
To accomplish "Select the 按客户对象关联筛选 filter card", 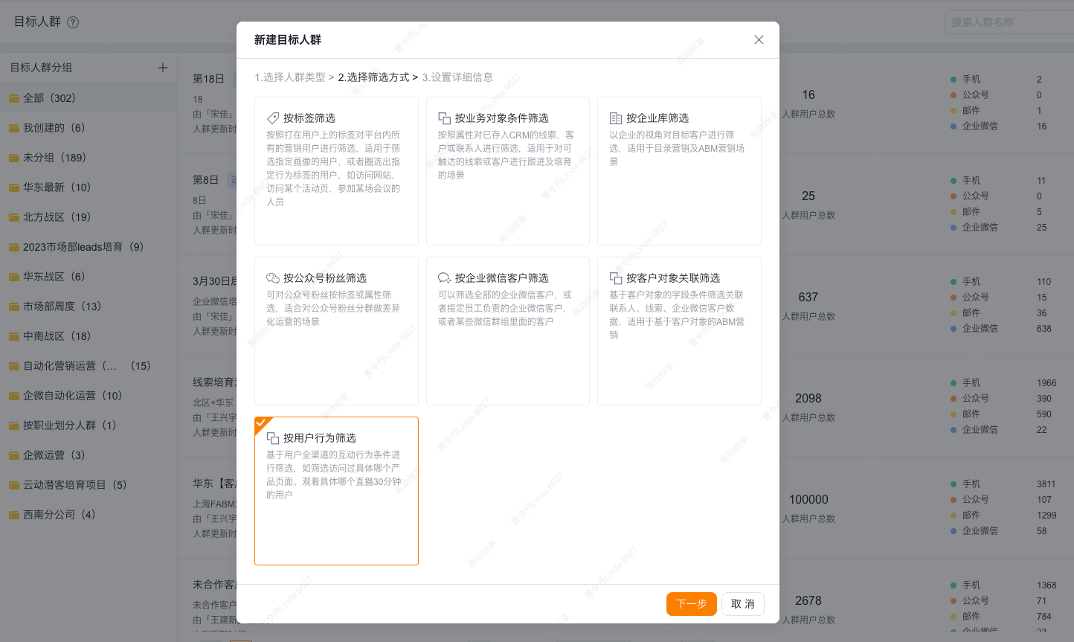I will [x=679, y=331].
